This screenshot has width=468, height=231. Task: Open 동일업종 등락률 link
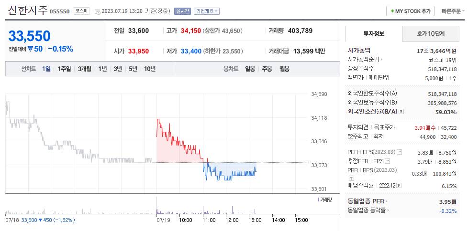pos(367,210)
